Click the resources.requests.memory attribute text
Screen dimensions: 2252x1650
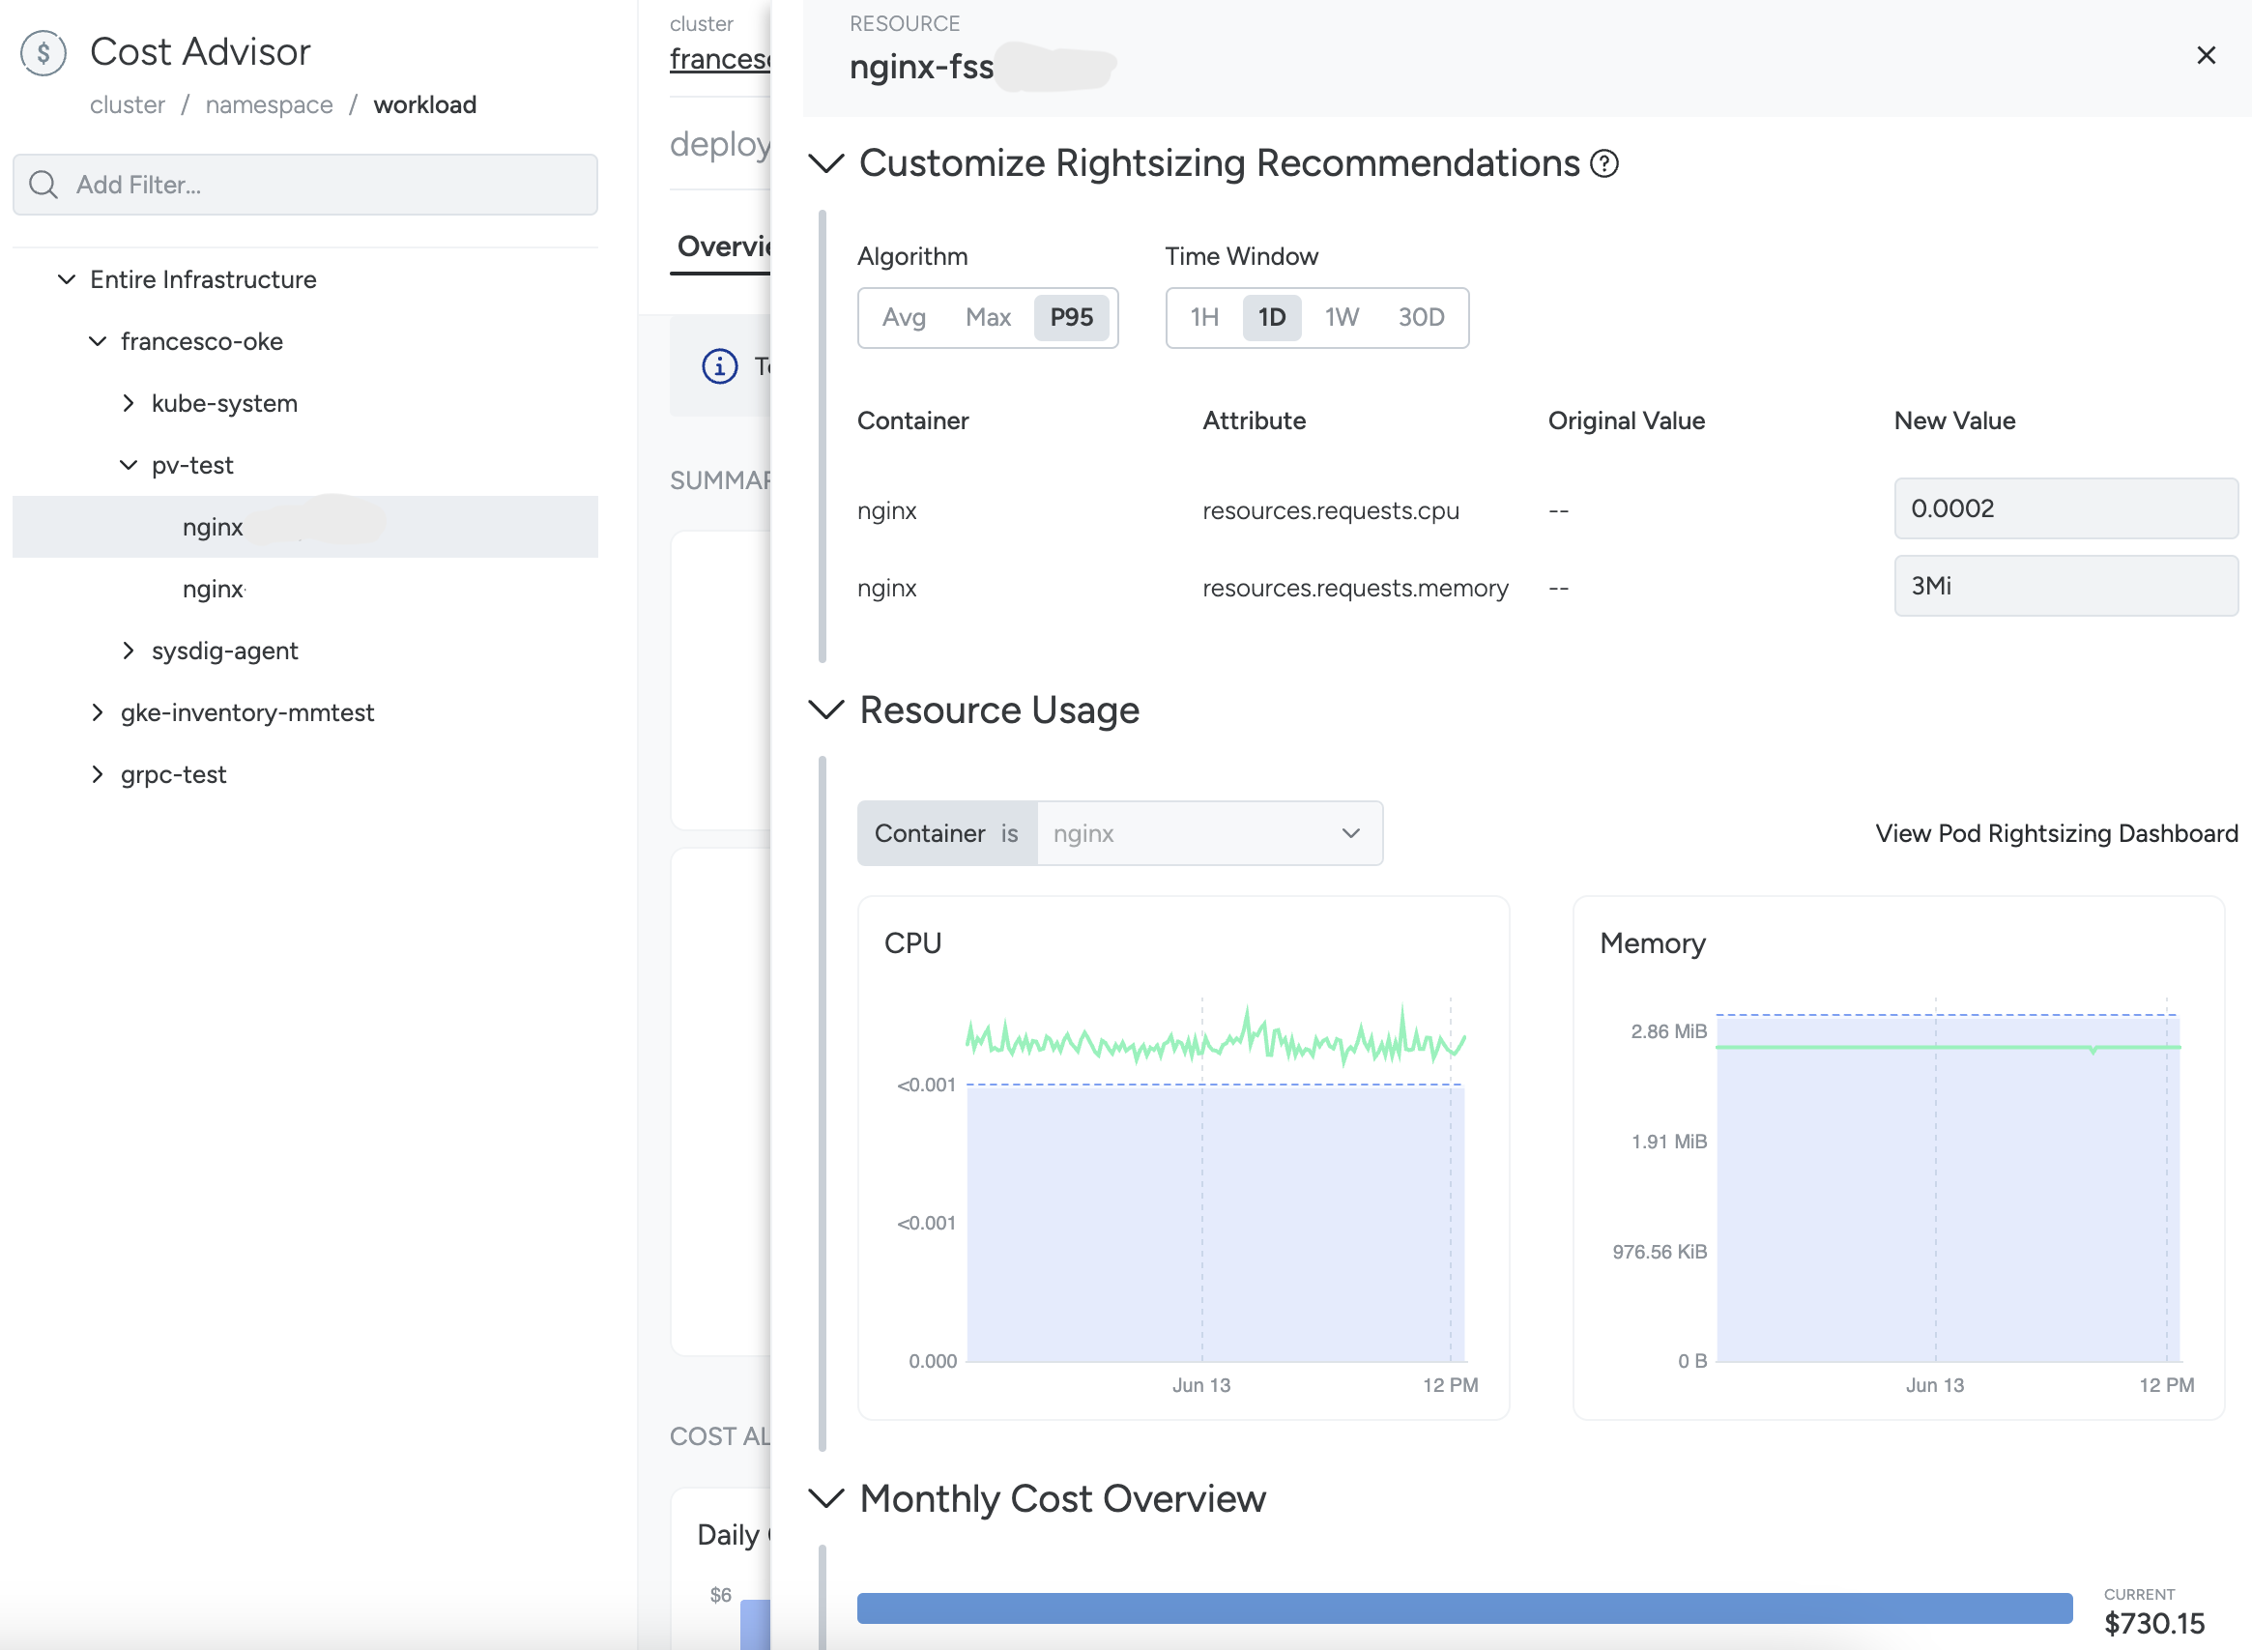pos(1355,589)
